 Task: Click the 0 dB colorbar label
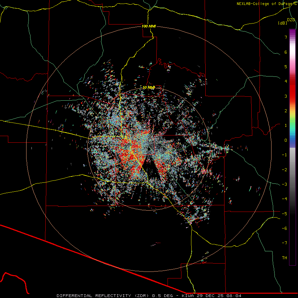[x=286, y=140]
